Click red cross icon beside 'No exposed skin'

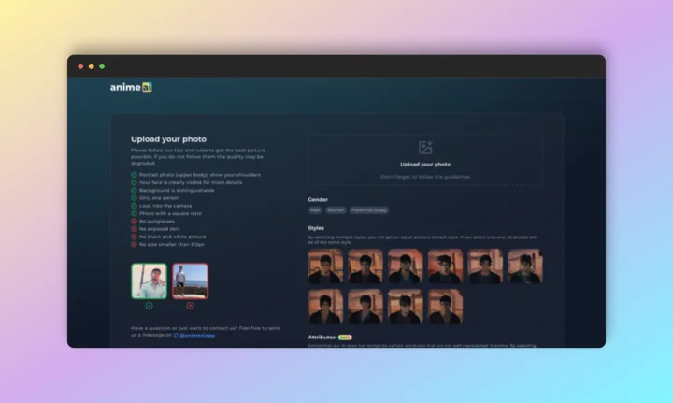coord(134,229)
